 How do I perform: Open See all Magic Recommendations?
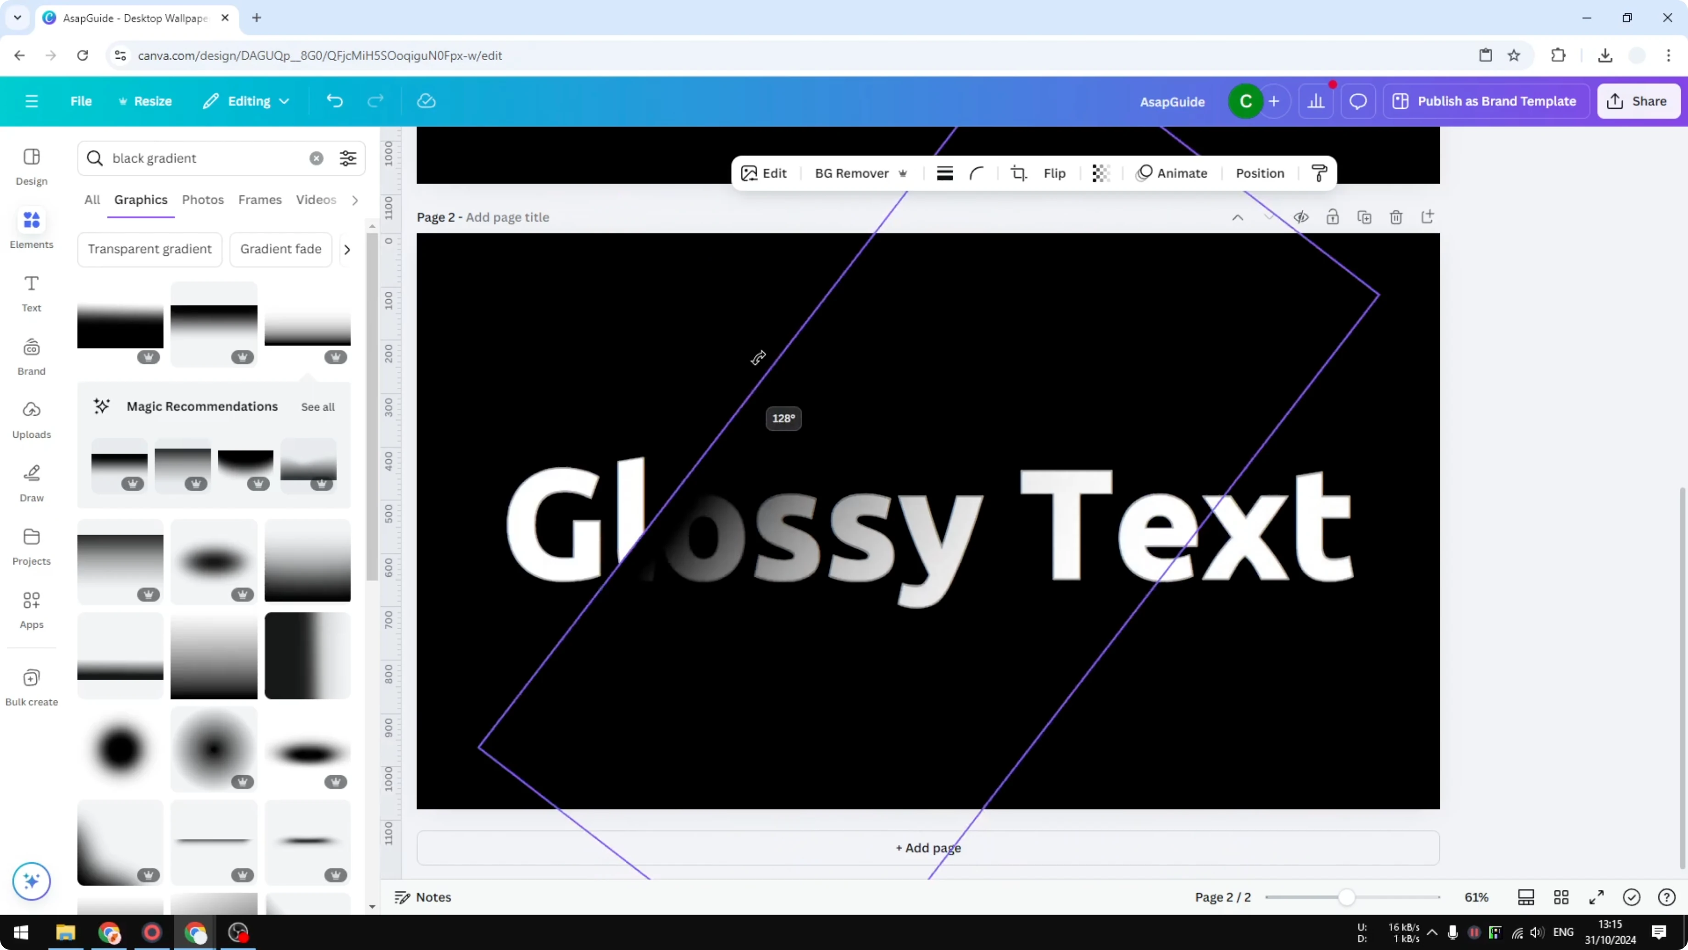click(318, 407)
